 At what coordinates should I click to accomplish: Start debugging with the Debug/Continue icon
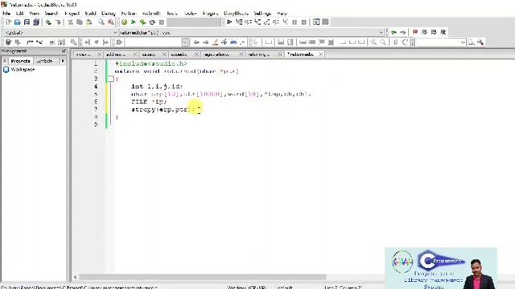click(229, 22)
